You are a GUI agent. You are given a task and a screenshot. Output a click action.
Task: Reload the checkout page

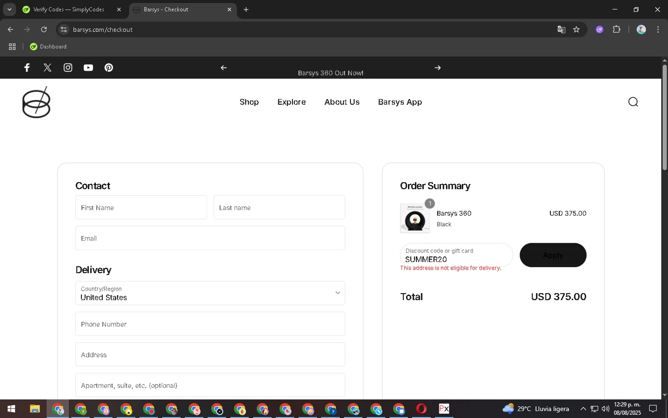point(44,29)
